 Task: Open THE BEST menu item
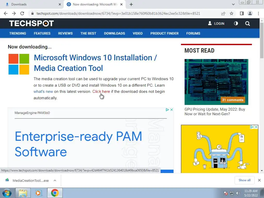(88, 33)
